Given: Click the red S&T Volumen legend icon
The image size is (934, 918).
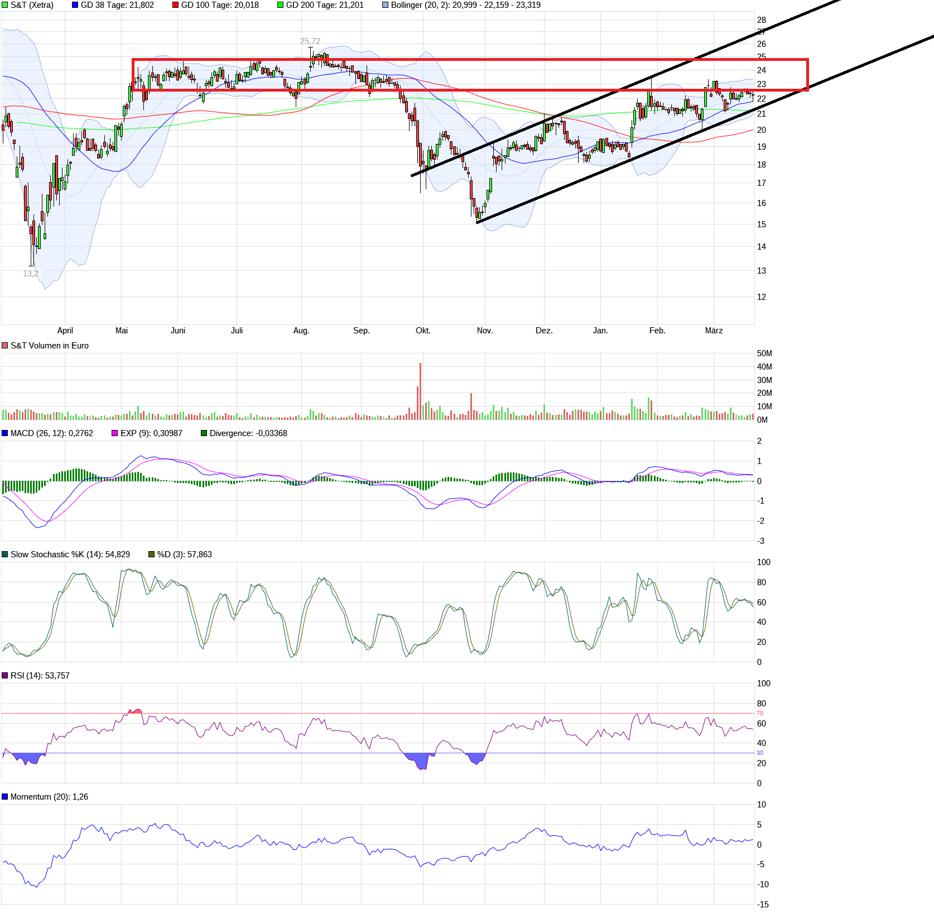Looking at the screenshot, I should [5, 345].
